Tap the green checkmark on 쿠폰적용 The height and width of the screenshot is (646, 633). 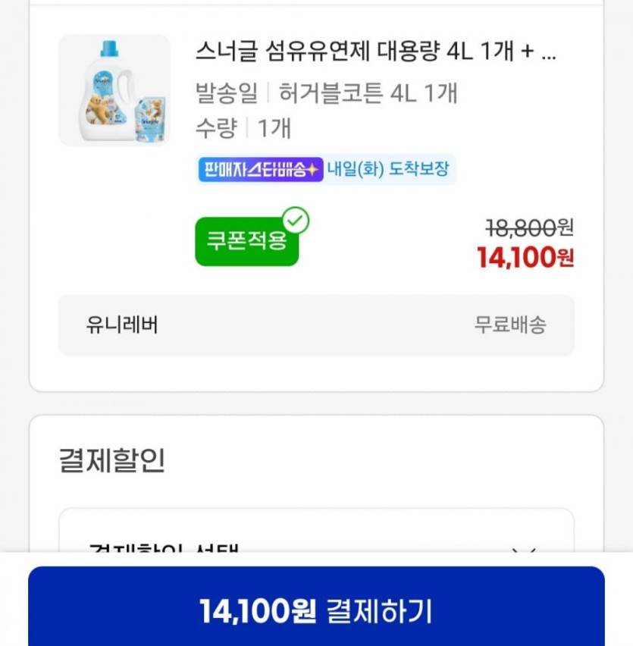click(296, 221)
